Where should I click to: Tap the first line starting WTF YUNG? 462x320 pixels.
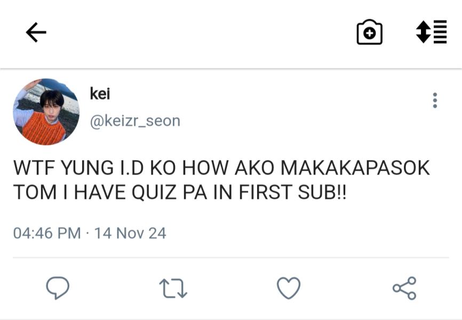[221, 168]
